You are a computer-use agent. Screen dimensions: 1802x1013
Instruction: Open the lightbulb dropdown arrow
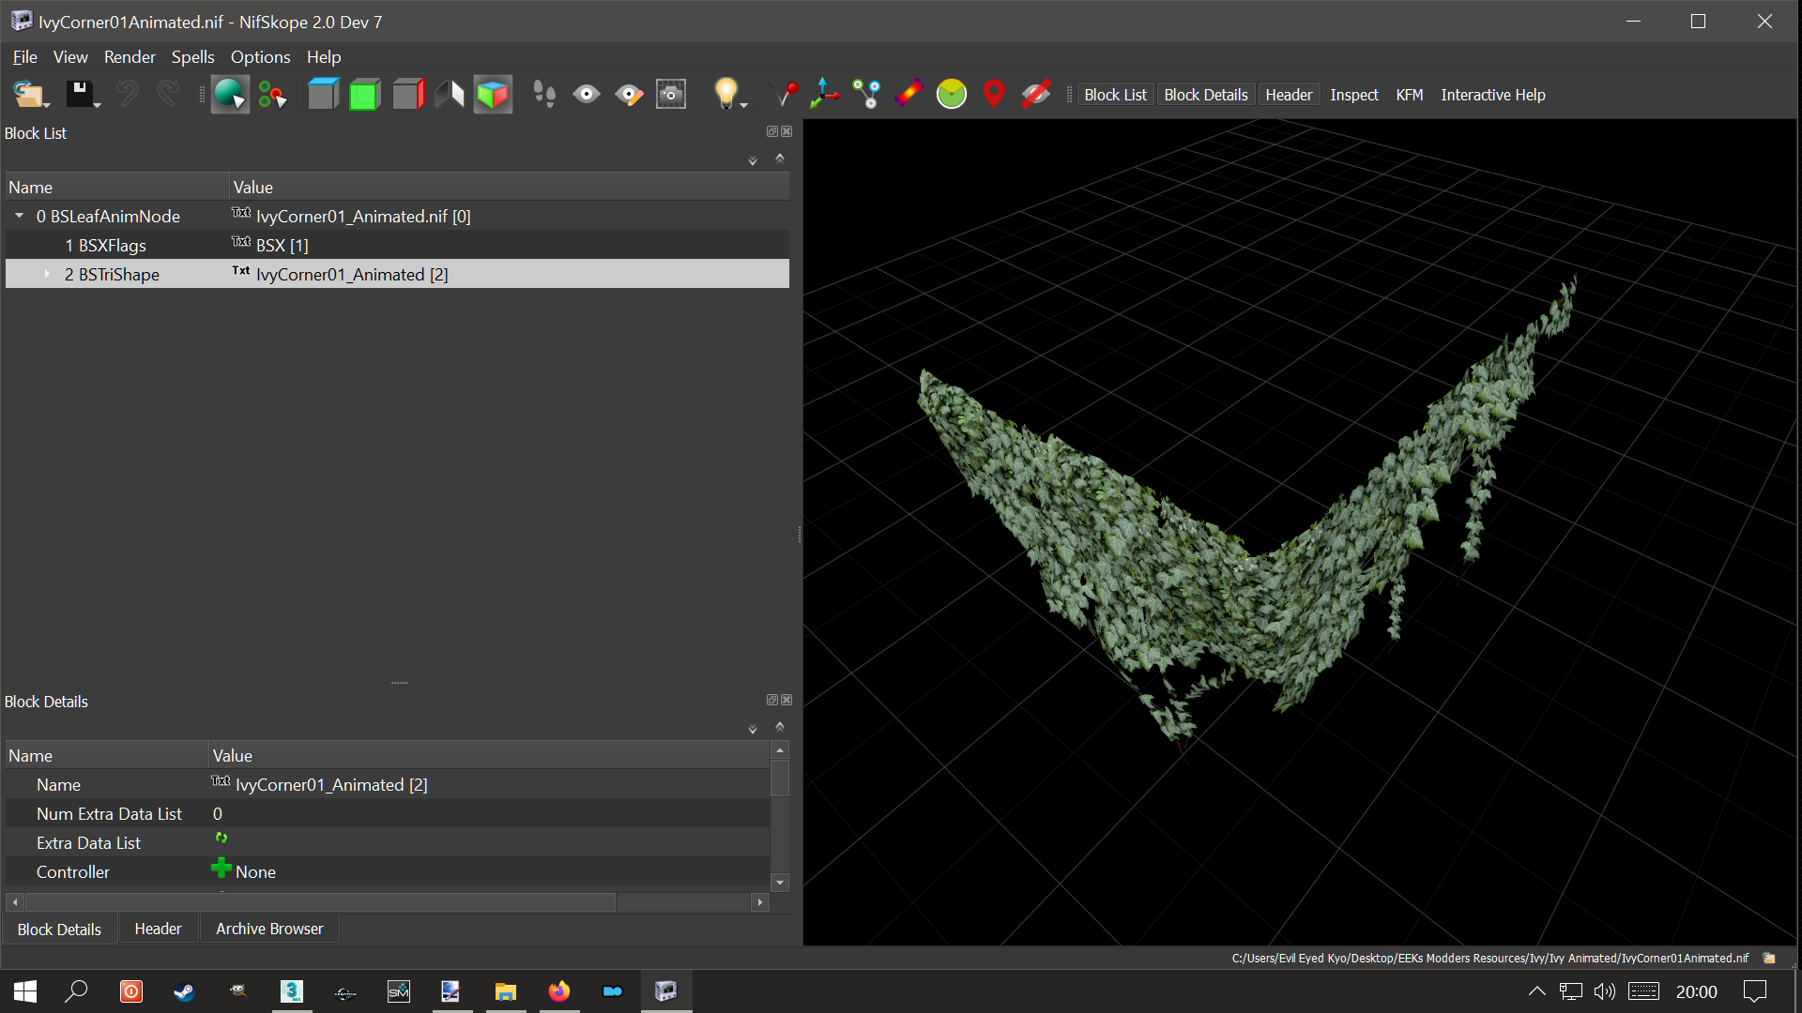(x=744, y=105)
